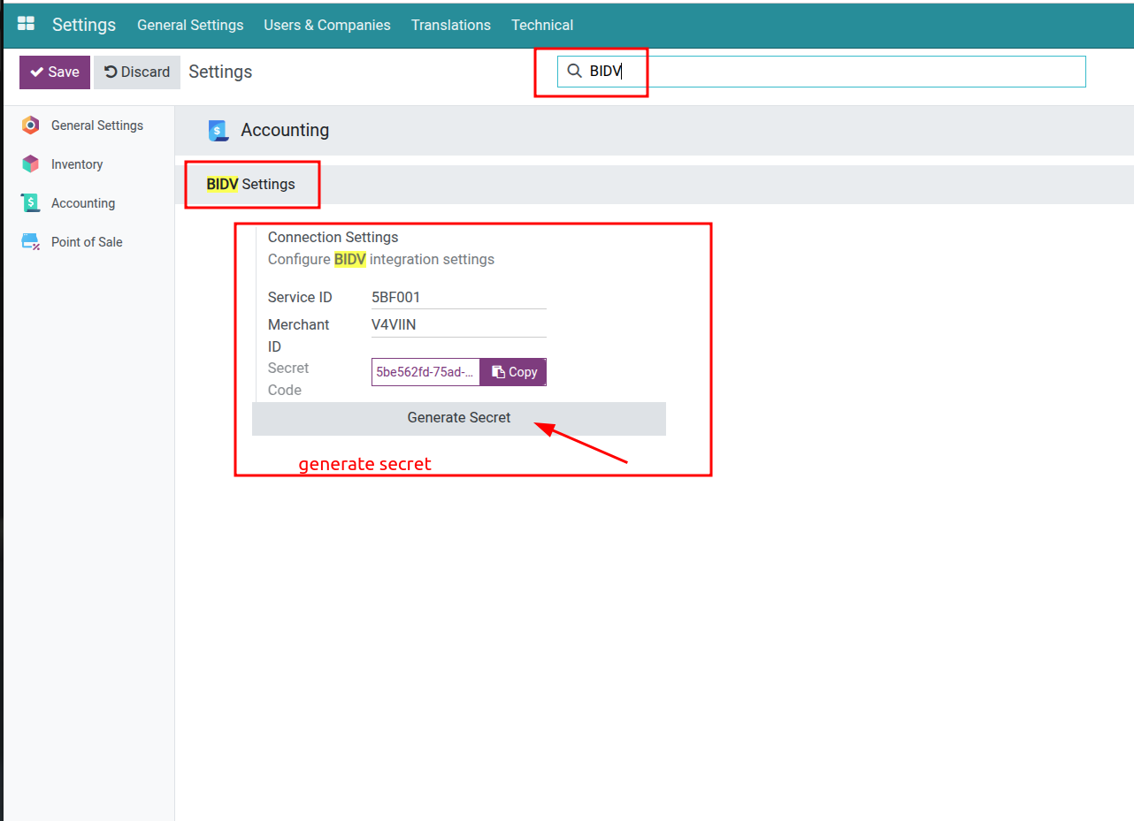Click the copy icon on the Copy button
Screen dimensions: 1134x821
tap(497, 371)
